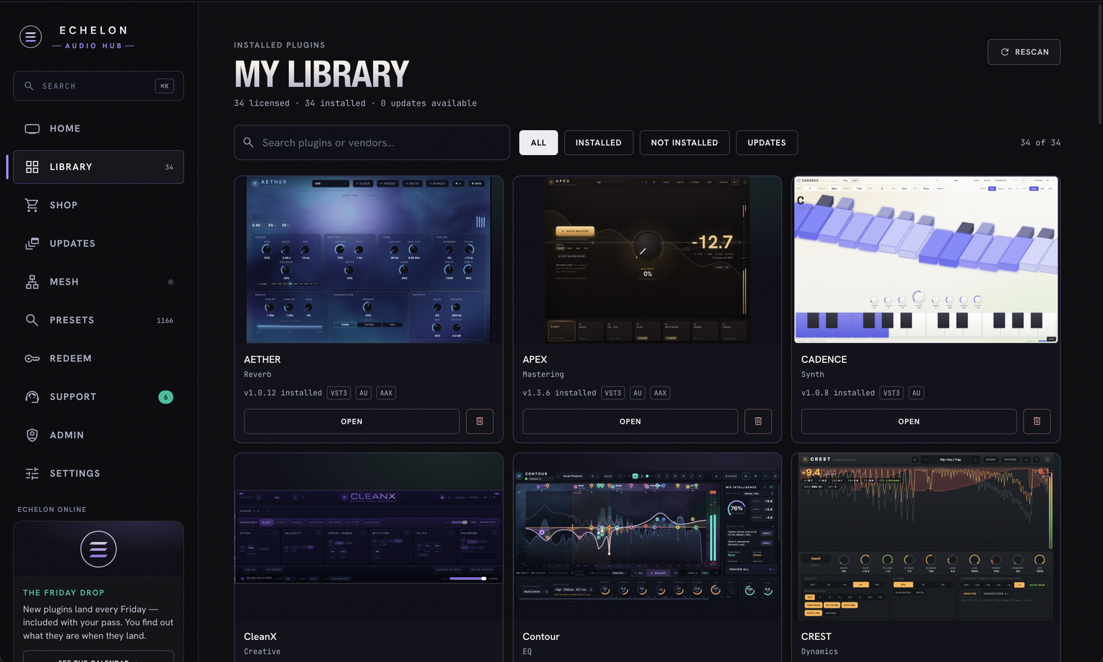This screenshot has height=662, width=1103.
Task: Select the ALL filter tab
Action: click(x=538, y=143)
